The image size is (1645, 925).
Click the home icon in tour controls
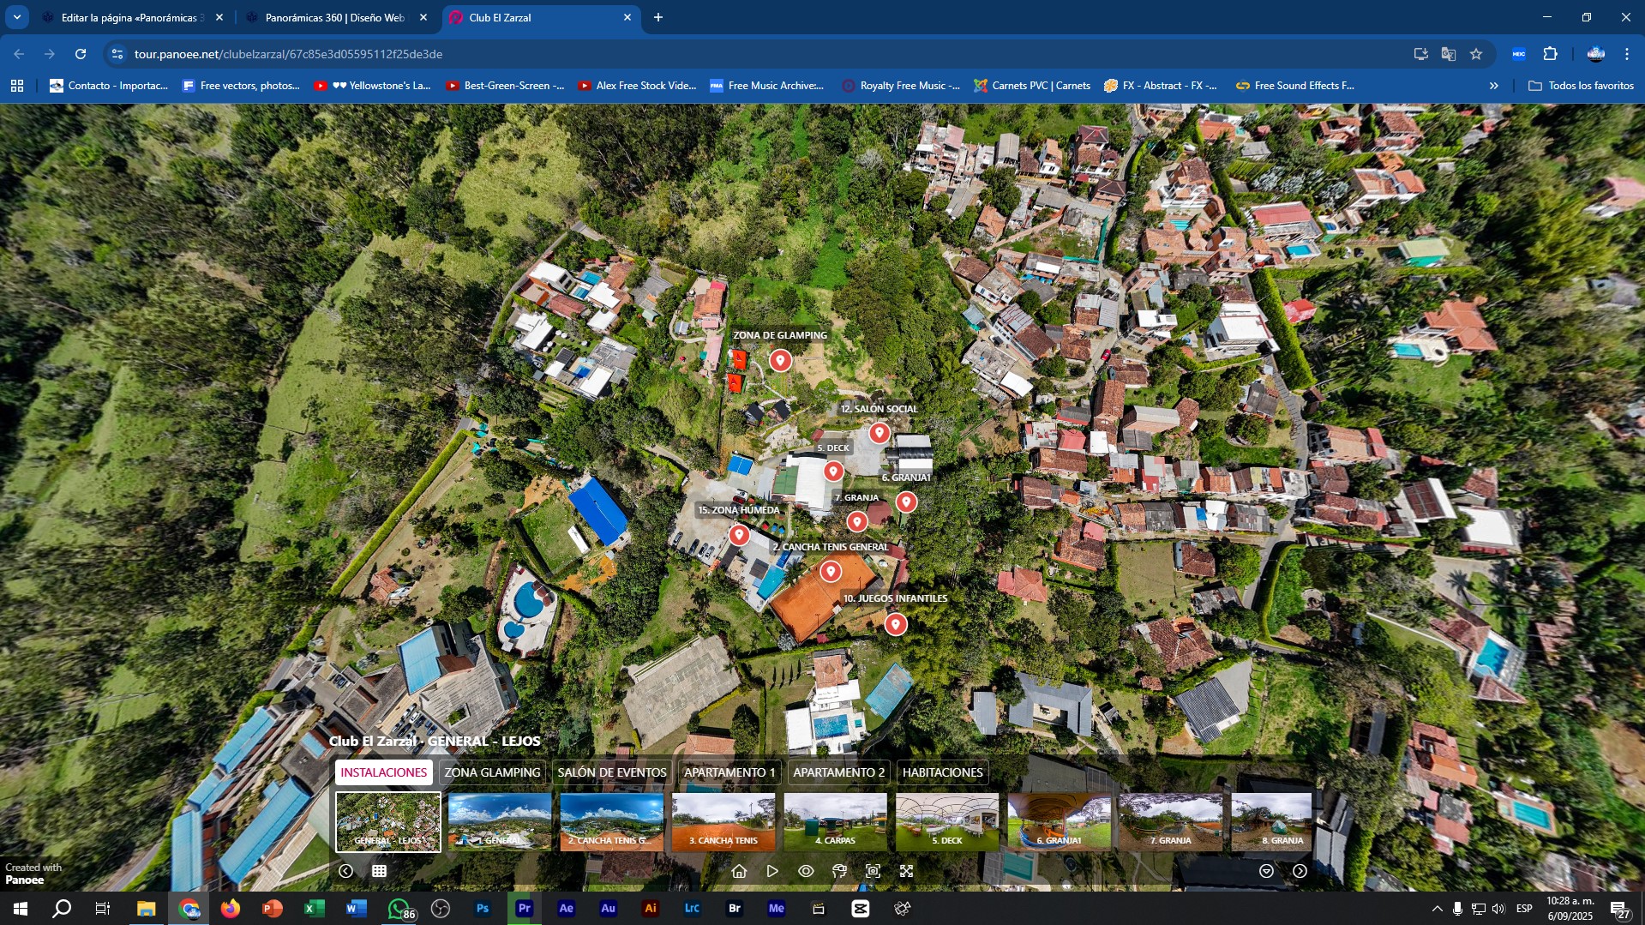tap(739, 871)
